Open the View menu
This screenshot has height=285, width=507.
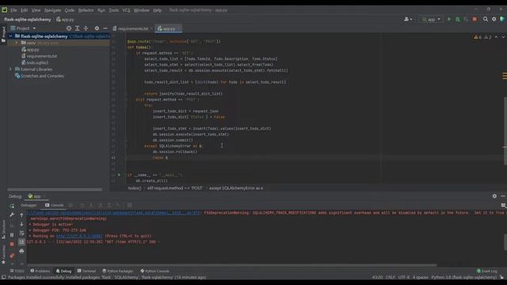coord(36,10)
